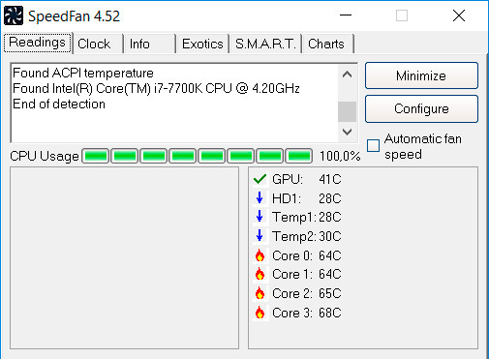
Task: Click the blue arrow icon beside Temp1
Action: click(260, 217)
